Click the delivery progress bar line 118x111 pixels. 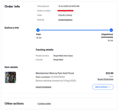click(75, 30)
